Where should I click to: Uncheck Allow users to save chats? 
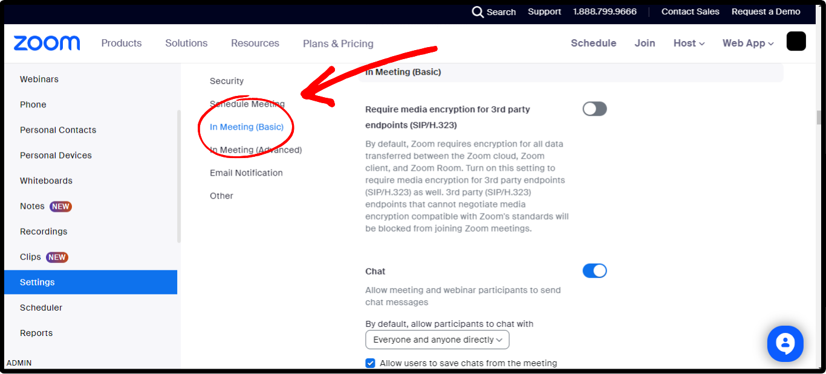[370, 363]
